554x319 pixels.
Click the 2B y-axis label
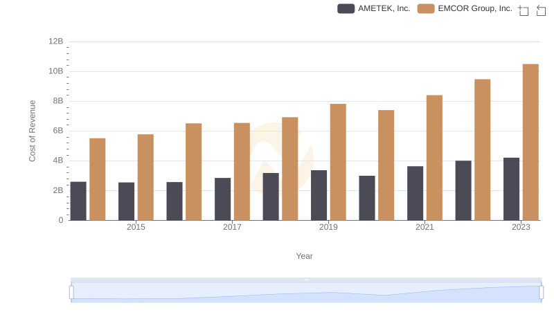pos(58,190)
